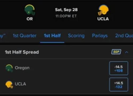Click the Oregon helmet icon in header

(x=30, y=10)
